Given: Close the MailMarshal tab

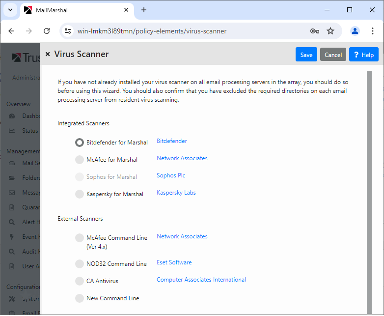Looking at the screenshot, I should coord(126,10).
